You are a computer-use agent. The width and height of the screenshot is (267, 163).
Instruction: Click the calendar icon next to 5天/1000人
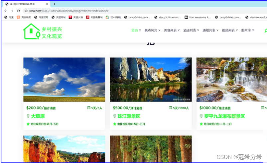tap(171, 108)
